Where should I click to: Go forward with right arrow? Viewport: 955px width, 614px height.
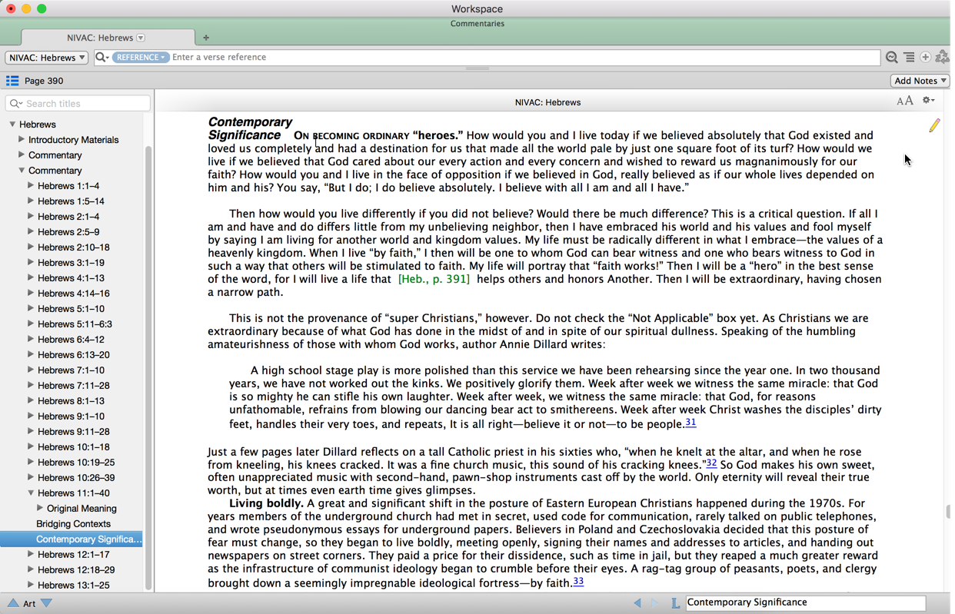tap(654, 603)
